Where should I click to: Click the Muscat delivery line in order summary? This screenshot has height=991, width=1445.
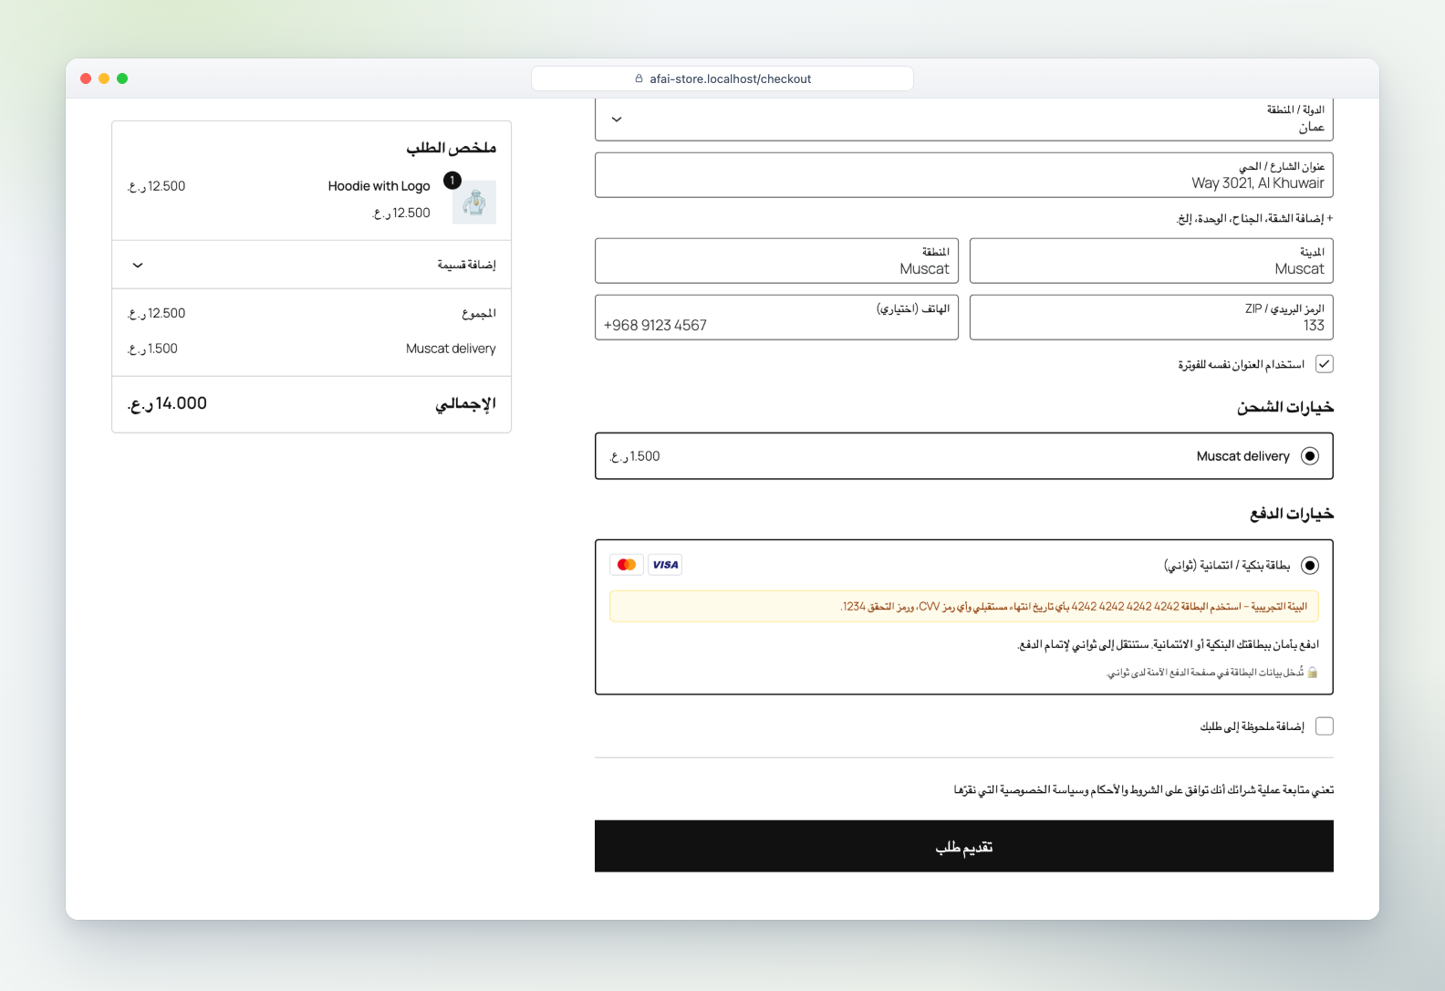click(312, 349)
